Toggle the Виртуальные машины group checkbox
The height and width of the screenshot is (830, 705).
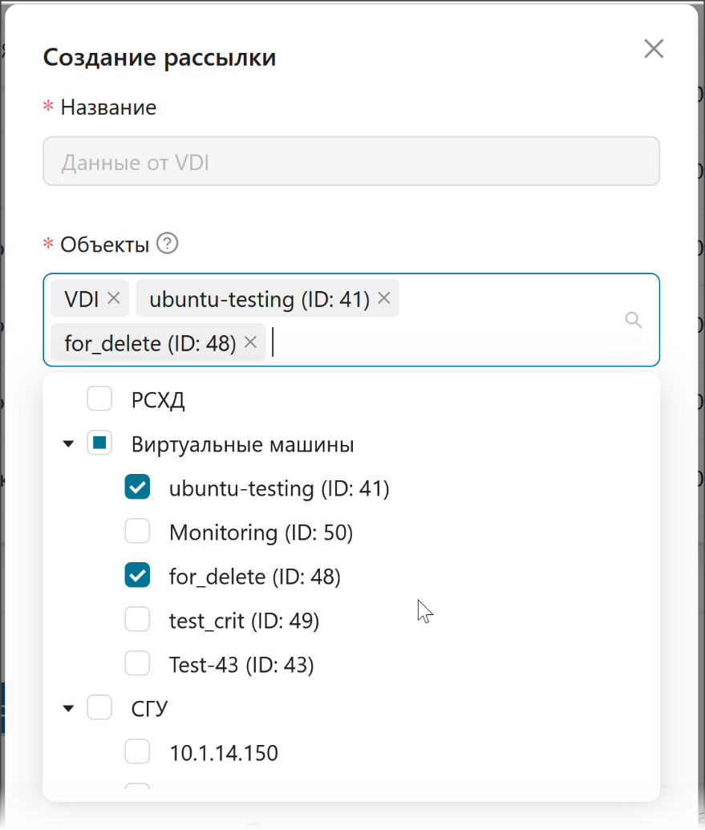[99, 443]
